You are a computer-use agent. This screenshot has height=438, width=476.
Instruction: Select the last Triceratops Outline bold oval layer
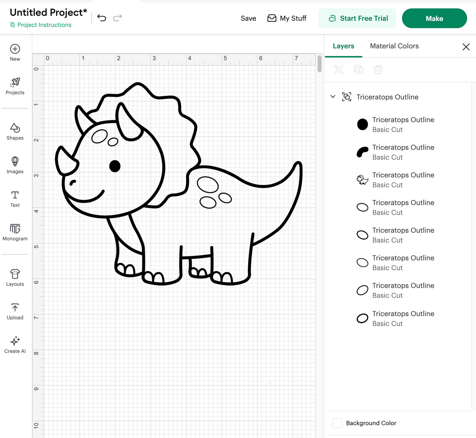362,318
